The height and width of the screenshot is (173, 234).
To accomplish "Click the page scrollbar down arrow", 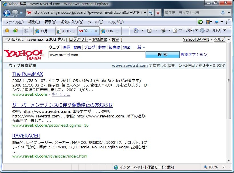I will pyautogui.click(x=229, y=161).
